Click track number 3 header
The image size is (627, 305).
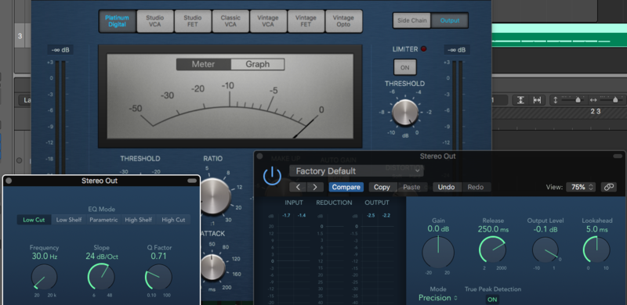(20, 36)
